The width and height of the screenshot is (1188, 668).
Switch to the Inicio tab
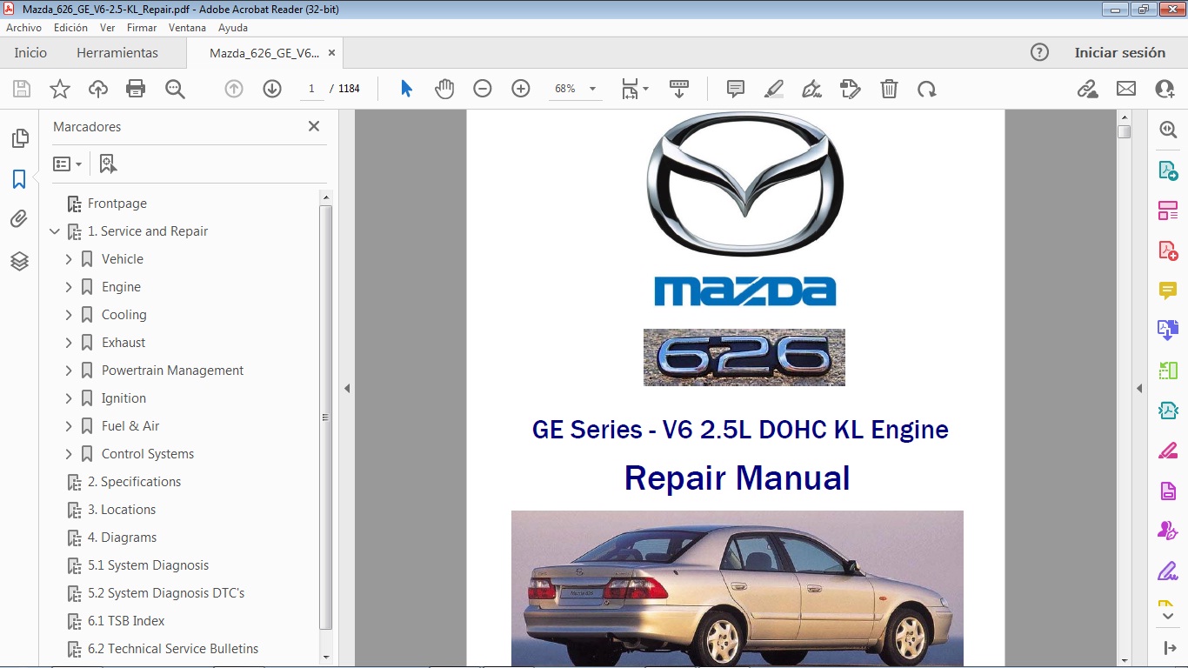30,52
